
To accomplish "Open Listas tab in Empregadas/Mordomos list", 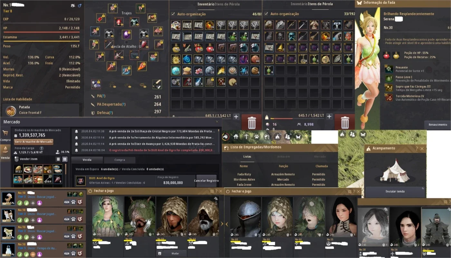I will (x=247, y=157).
